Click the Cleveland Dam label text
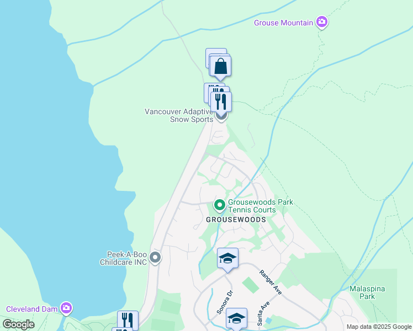The image size is (413, 331). 32,309
